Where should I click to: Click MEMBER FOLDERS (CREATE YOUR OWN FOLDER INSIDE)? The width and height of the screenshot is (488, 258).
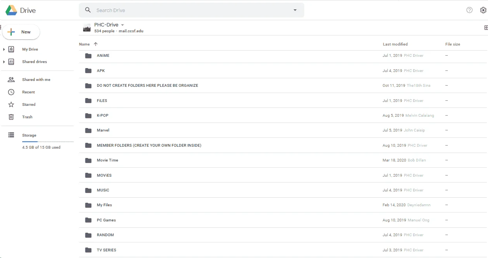[x=149, y=146]
